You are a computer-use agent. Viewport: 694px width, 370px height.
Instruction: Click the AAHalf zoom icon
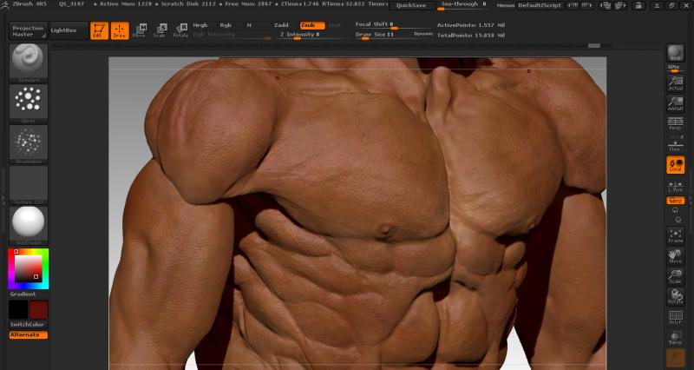tap(676, 103)
